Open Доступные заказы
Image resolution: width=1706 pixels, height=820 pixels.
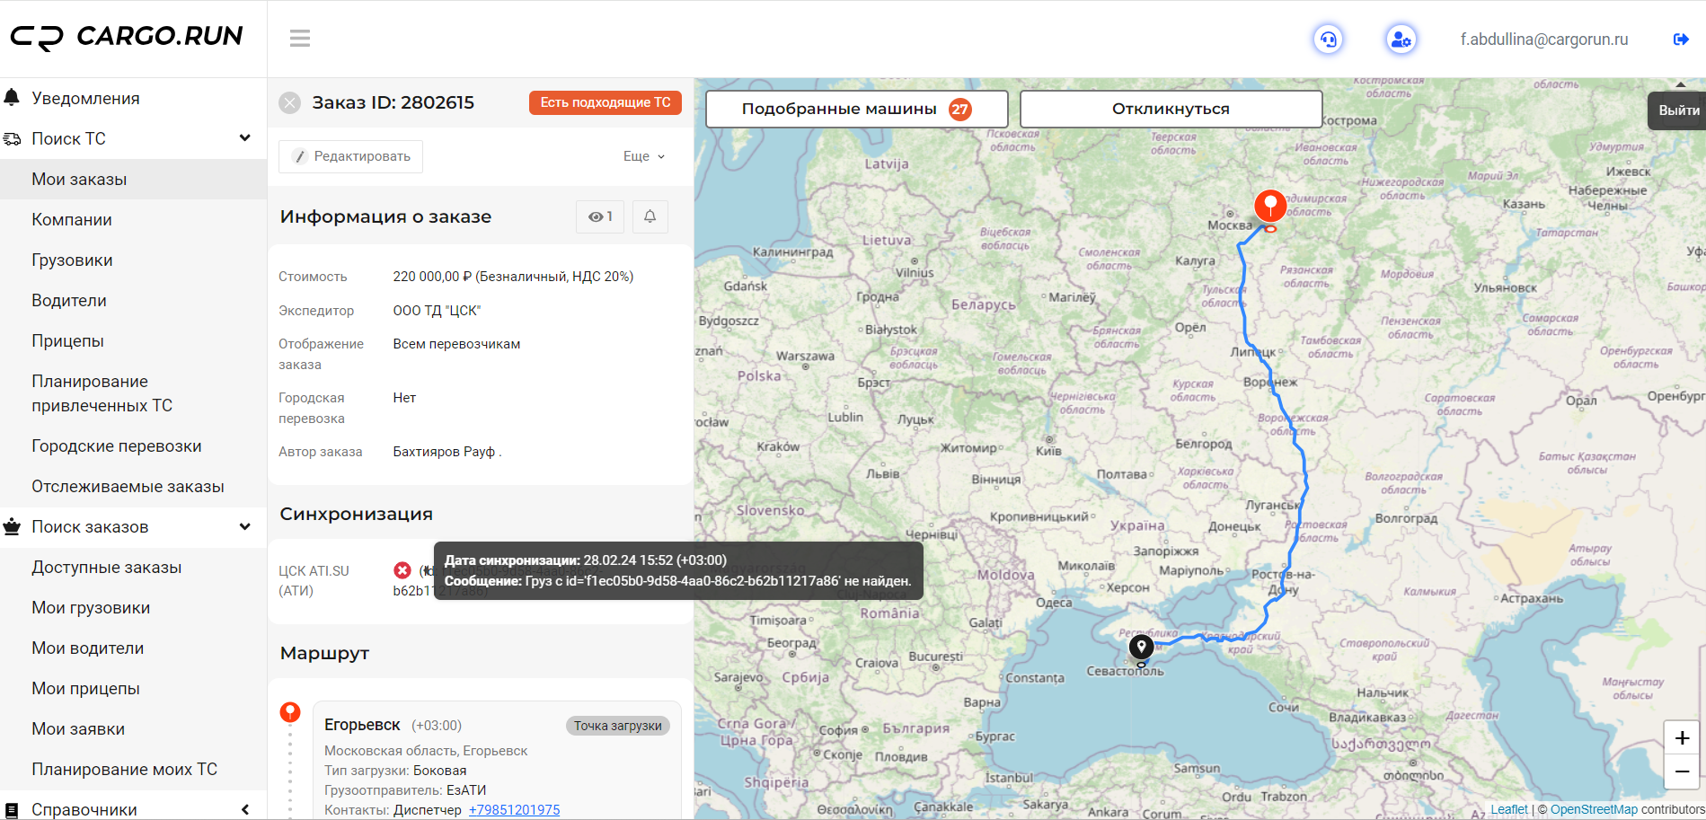coord(106,567)
